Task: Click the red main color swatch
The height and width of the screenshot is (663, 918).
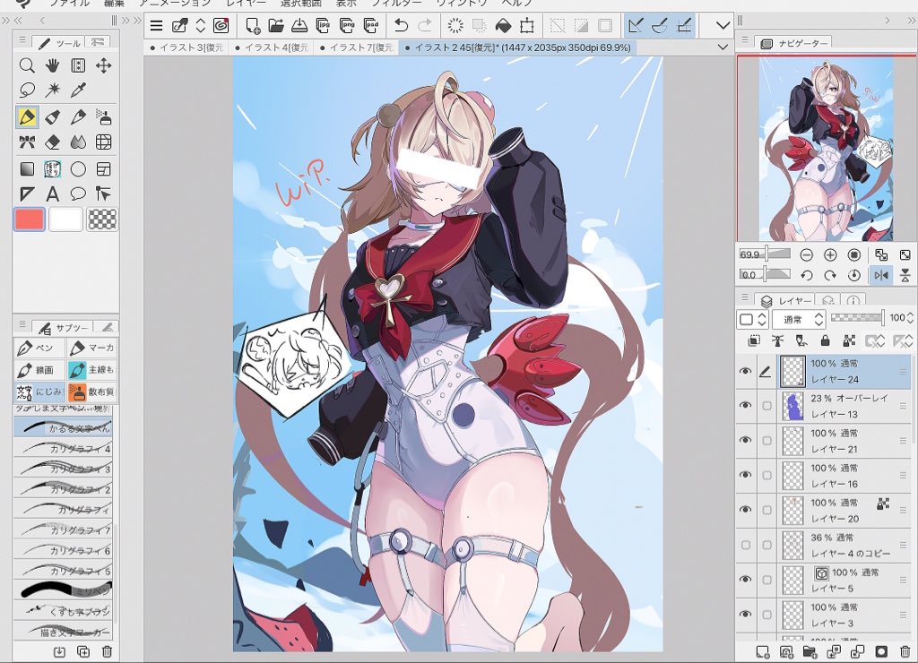Action: pyautogui.click(x=30, y=220)
